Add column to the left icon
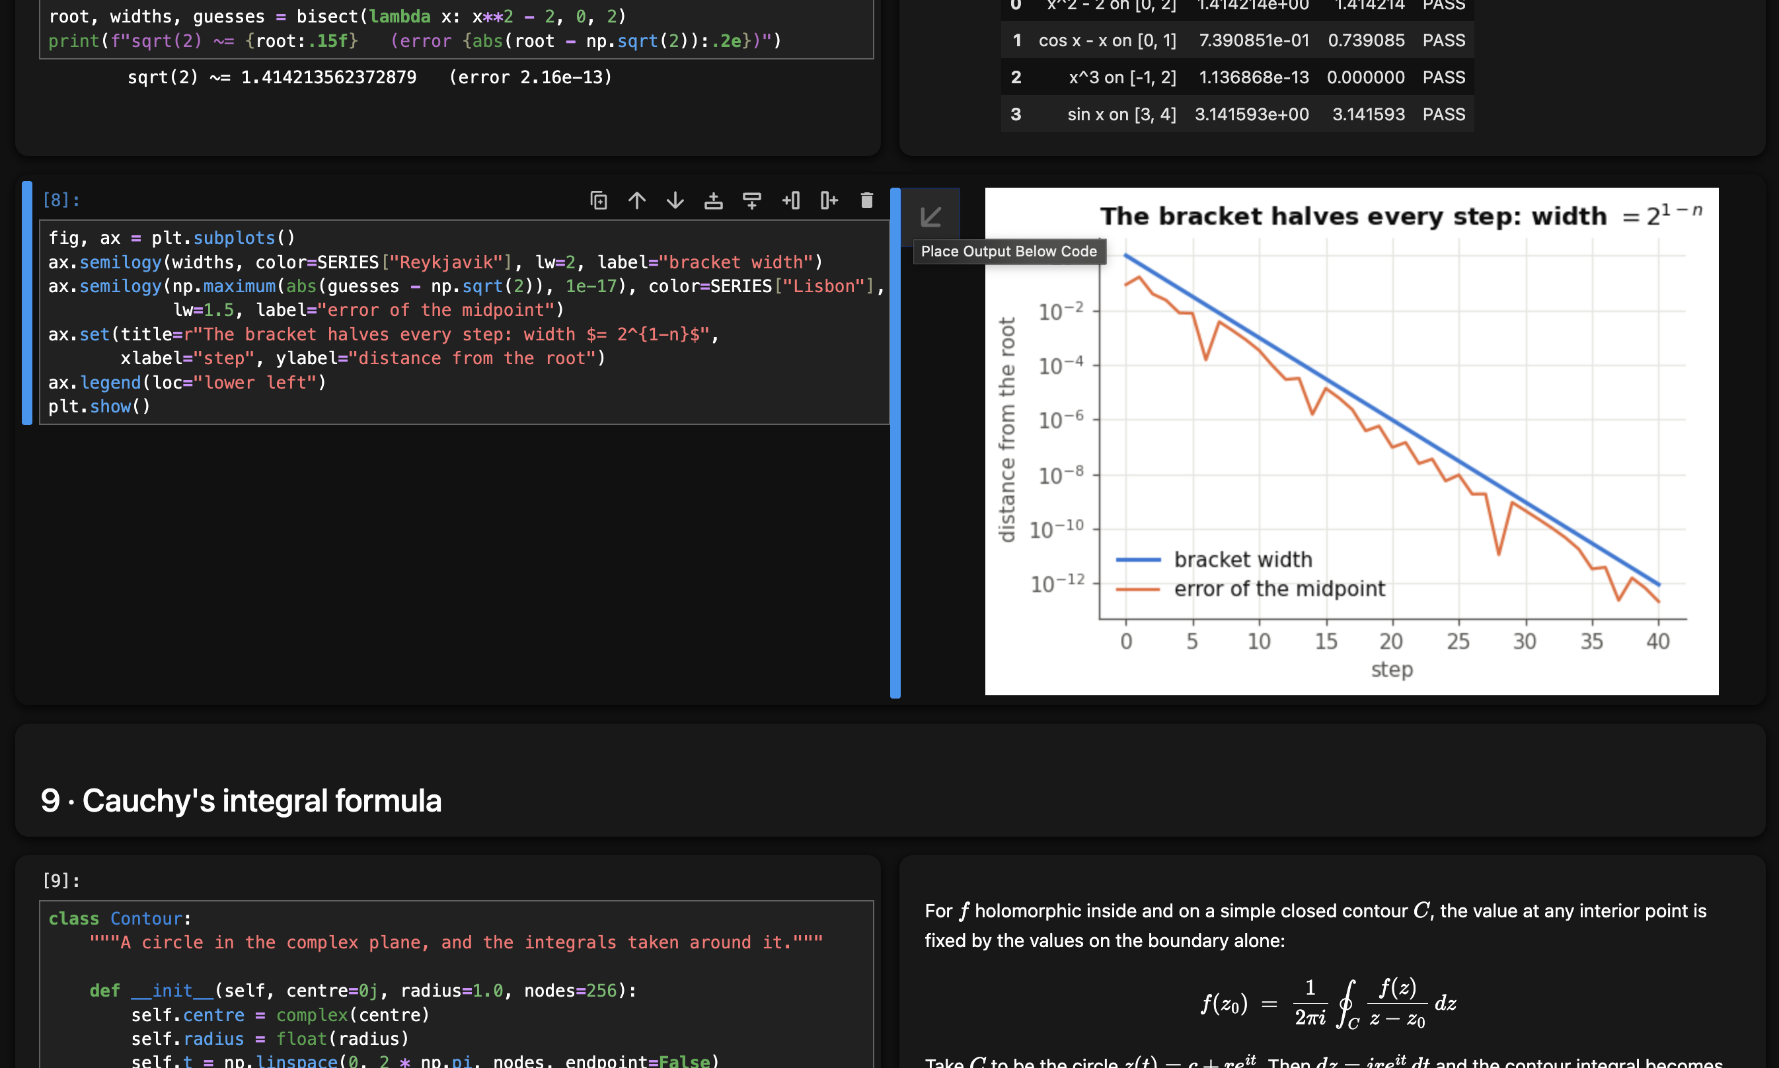The height and width of the screenshot is (1068, 1779). pos(791,200)
